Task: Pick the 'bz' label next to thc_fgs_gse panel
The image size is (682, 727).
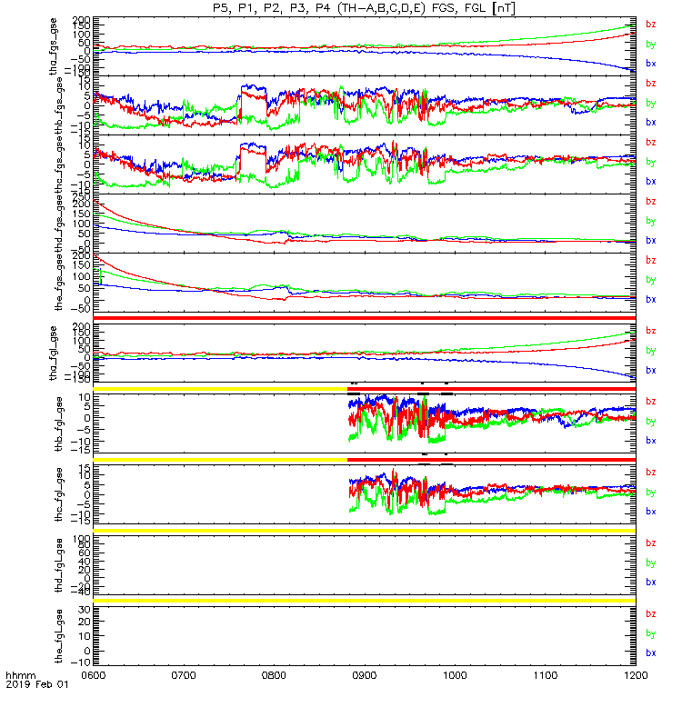Action: 651,142
